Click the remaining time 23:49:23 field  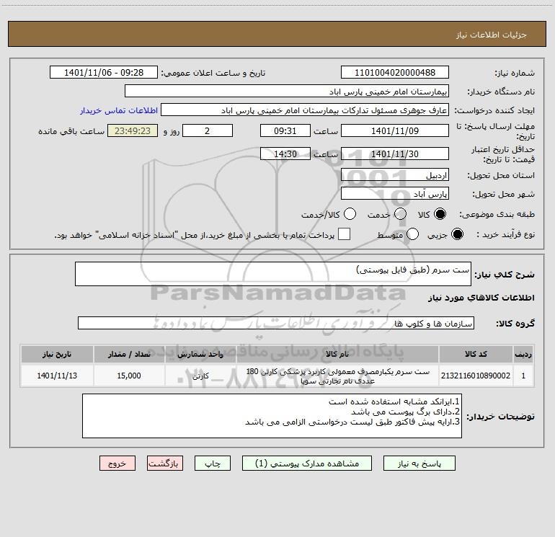tap(133, 130)
